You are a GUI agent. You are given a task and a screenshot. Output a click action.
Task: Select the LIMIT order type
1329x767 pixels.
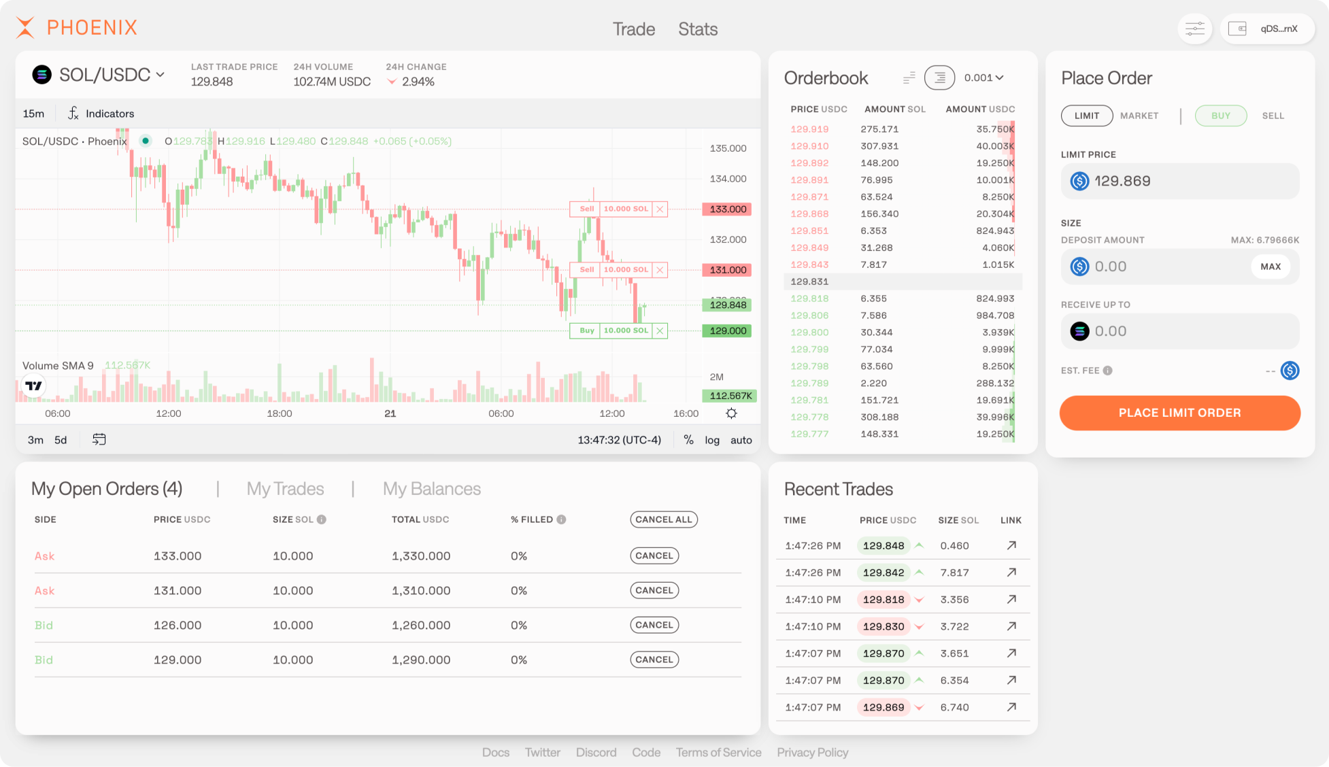pos(1087,116)
